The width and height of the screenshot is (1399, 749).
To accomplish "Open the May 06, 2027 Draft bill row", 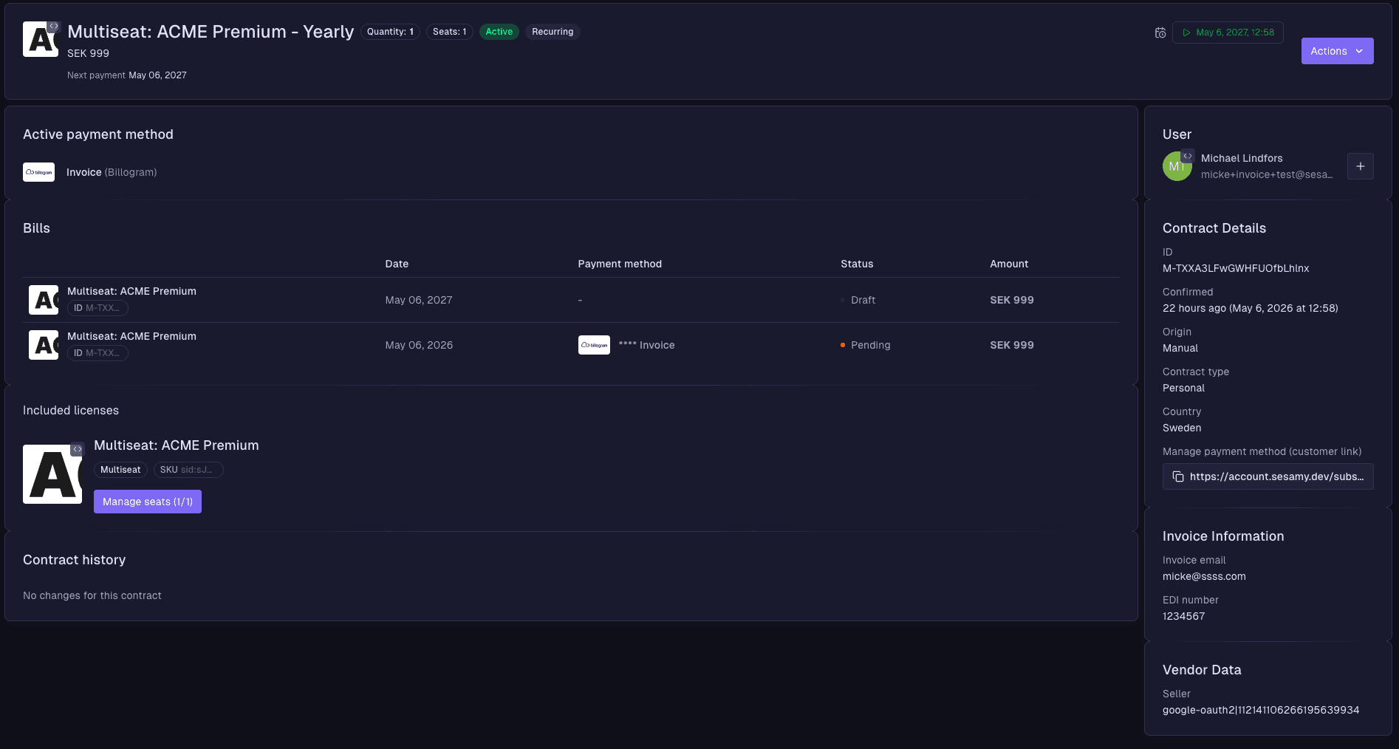I will coord(571,300).
